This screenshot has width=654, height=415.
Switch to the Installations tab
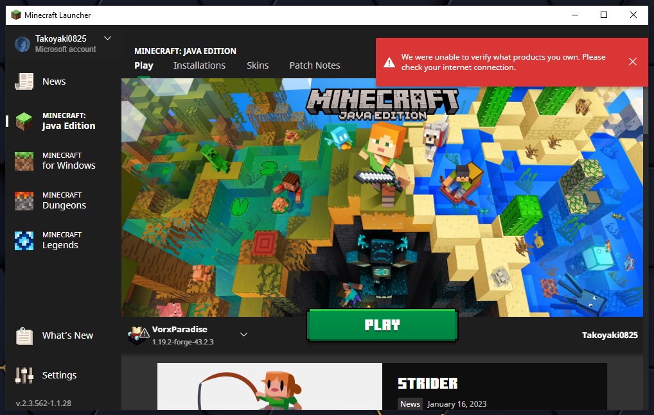[x=199, y=65]
